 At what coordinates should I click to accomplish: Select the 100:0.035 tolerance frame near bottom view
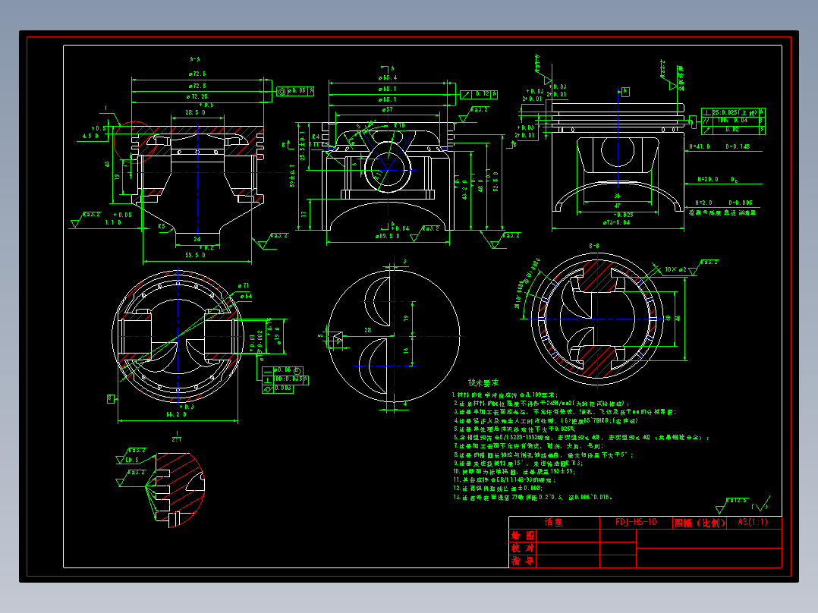tap(285, 379)
